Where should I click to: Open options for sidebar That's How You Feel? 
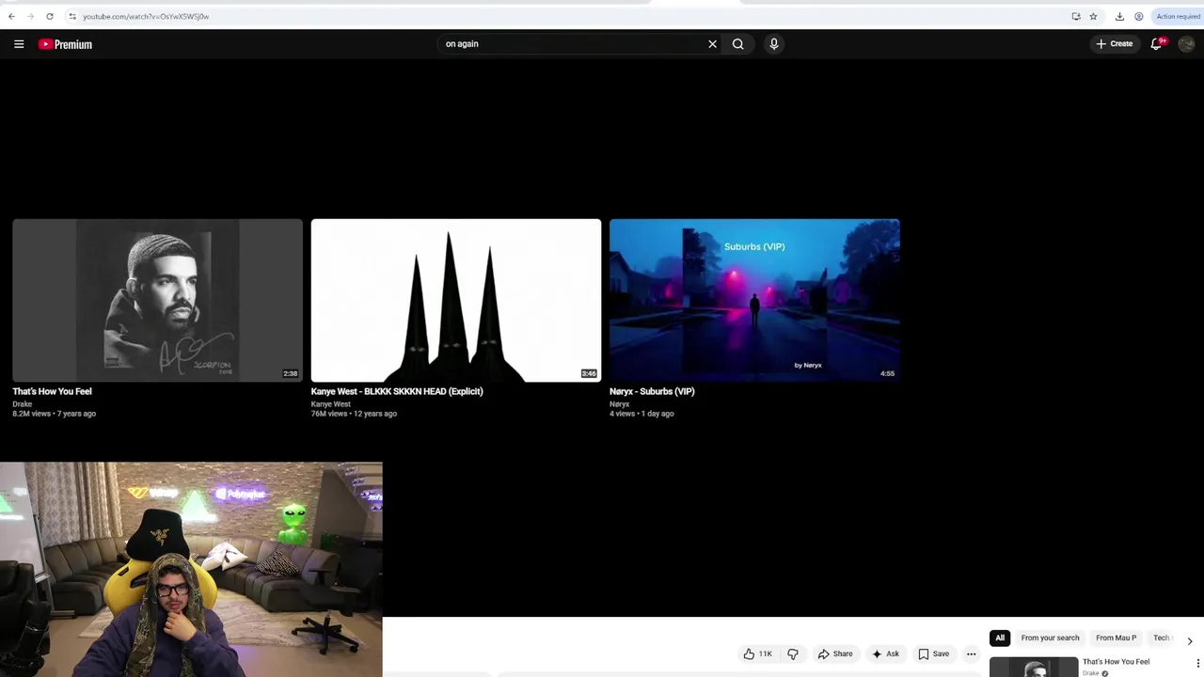tap(1198, 664)
